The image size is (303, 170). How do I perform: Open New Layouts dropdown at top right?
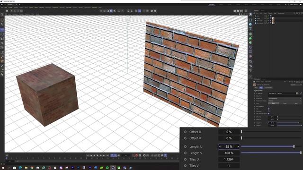294,4
